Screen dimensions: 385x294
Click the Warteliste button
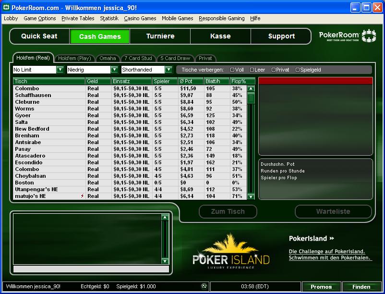click(x=333, y=211)
